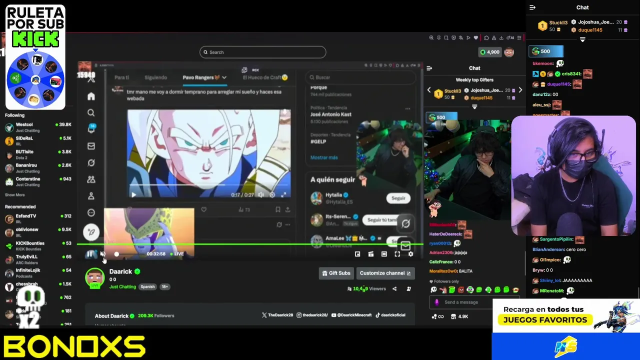The width and height of the screenshot is (640, 360).
Task: Show next Weekly top Gifters page
Action: [x=520, y=90]
